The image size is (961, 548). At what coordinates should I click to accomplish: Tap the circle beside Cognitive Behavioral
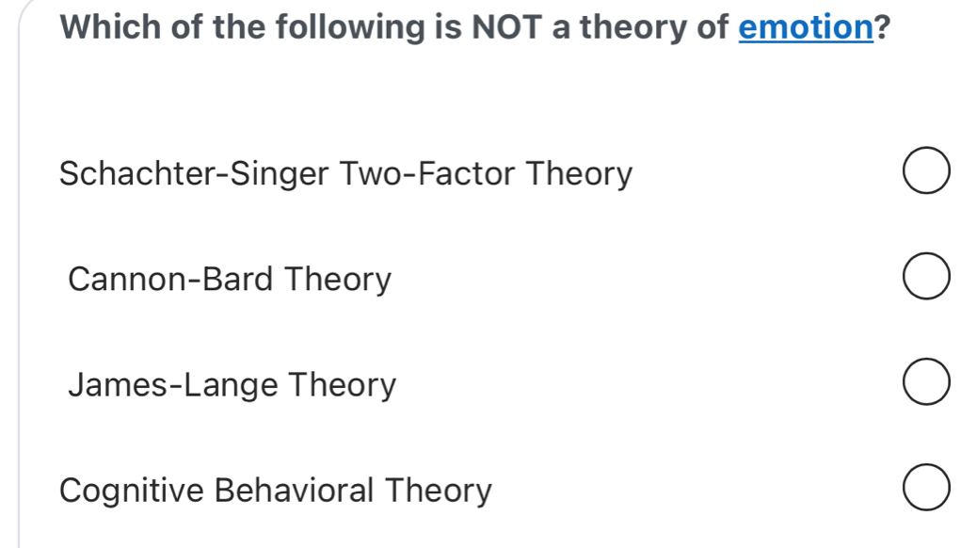[926, 488]
